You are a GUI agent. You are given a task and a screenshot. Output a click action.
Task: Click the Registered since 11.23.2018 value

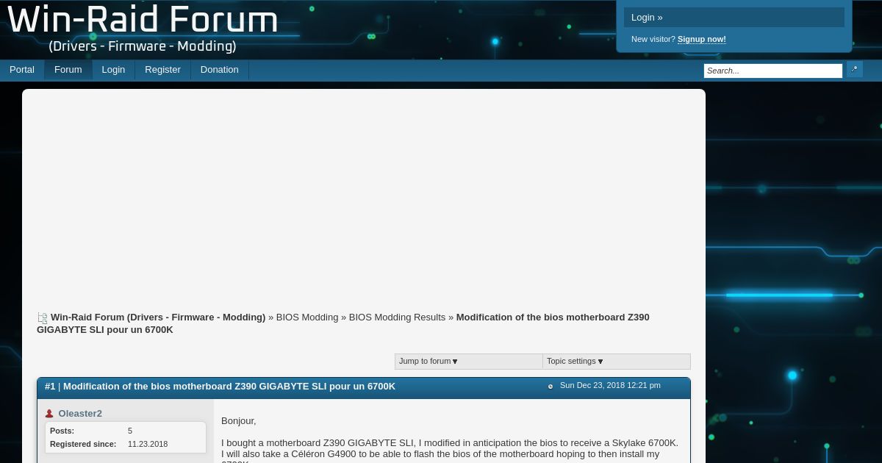148,444
